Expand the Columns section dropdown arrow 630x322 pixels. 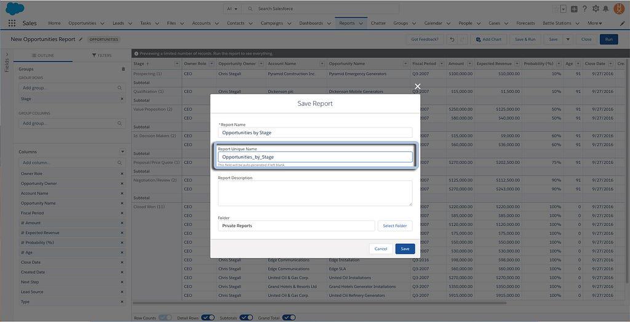click(122, 151)
